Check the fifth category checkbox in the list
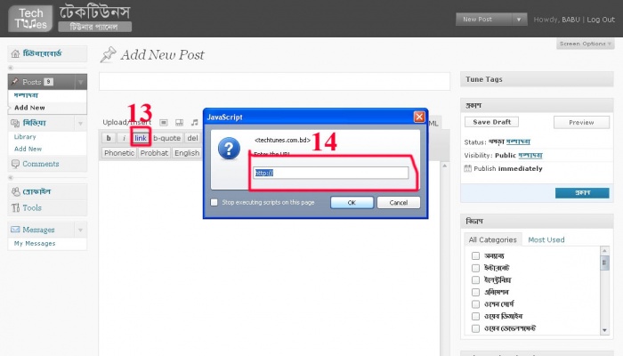This screenshot has width=623, height=356. pos(475,304)
